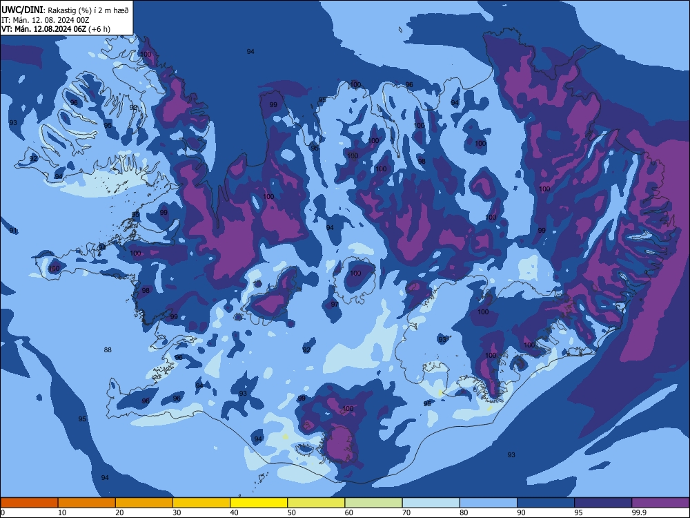
Task: Pick the light green 60–70 legend swatch
Action: [373, 503]
